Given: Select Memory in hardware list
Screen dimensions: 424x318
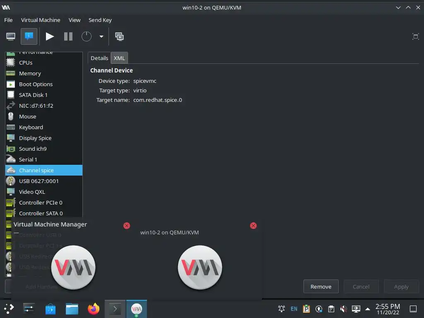Looking at the screenshot, I should tap(44, 73).
